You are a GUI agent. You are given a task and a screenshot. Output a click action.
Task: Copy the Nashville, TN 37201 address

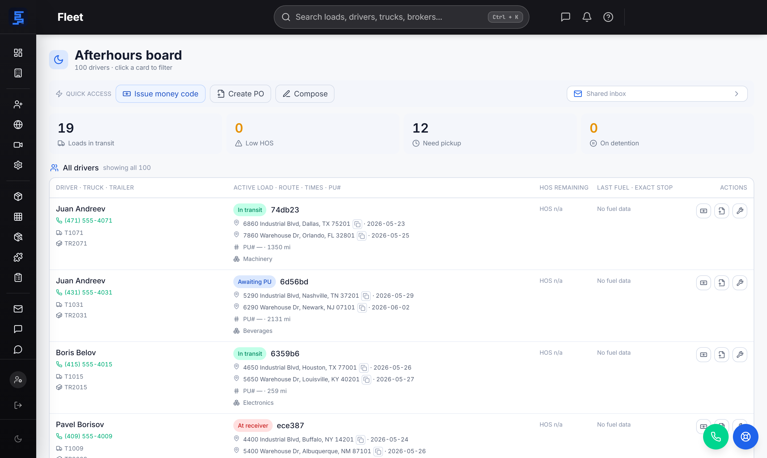tap(366, 296)
